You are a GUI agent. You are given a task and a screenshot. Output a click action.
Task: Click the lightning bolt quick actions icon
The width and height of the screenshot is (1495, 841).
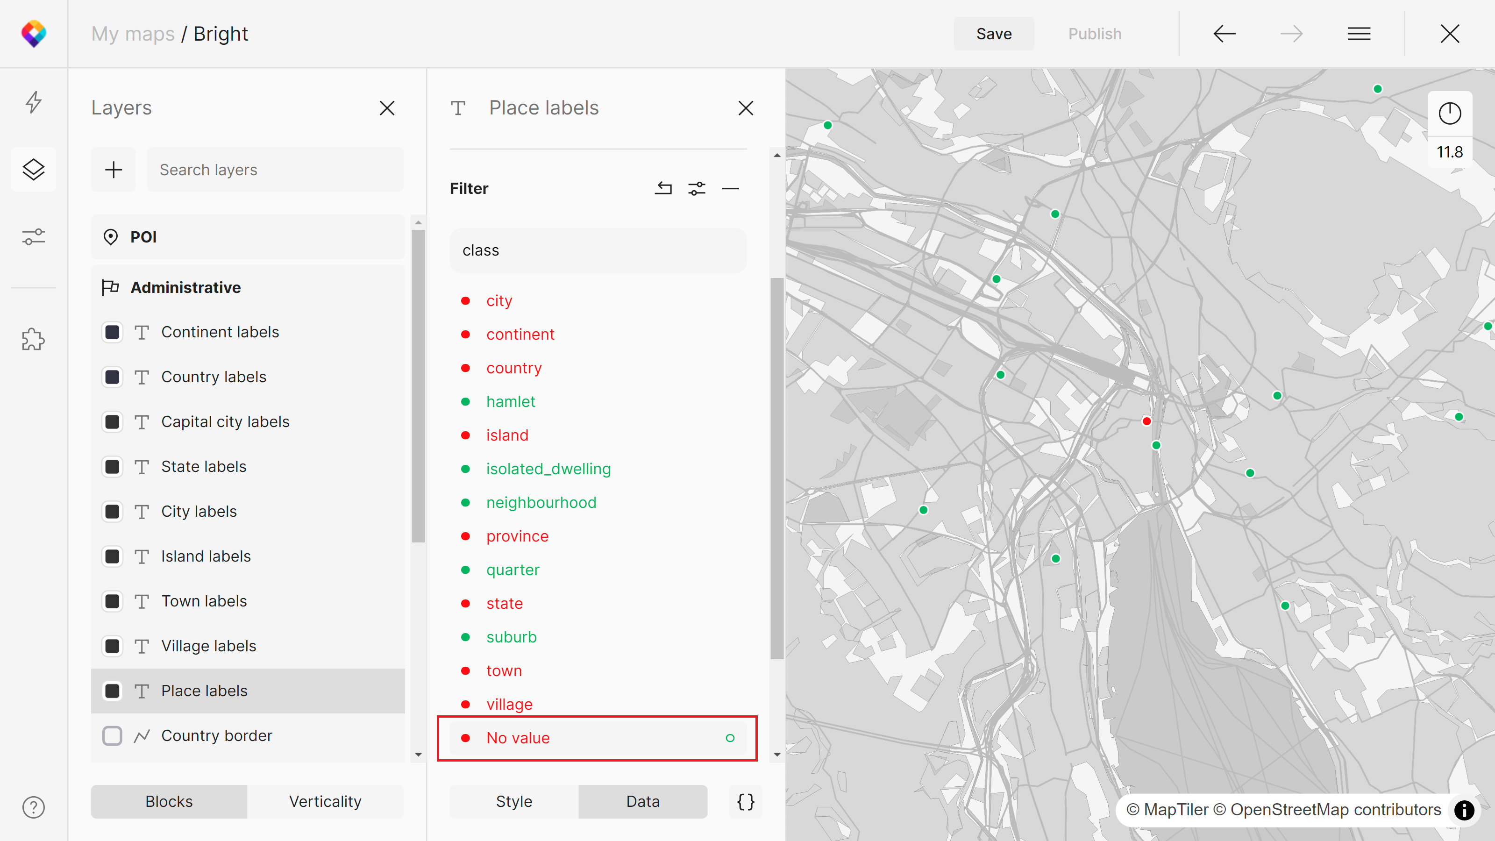point(34,102)
